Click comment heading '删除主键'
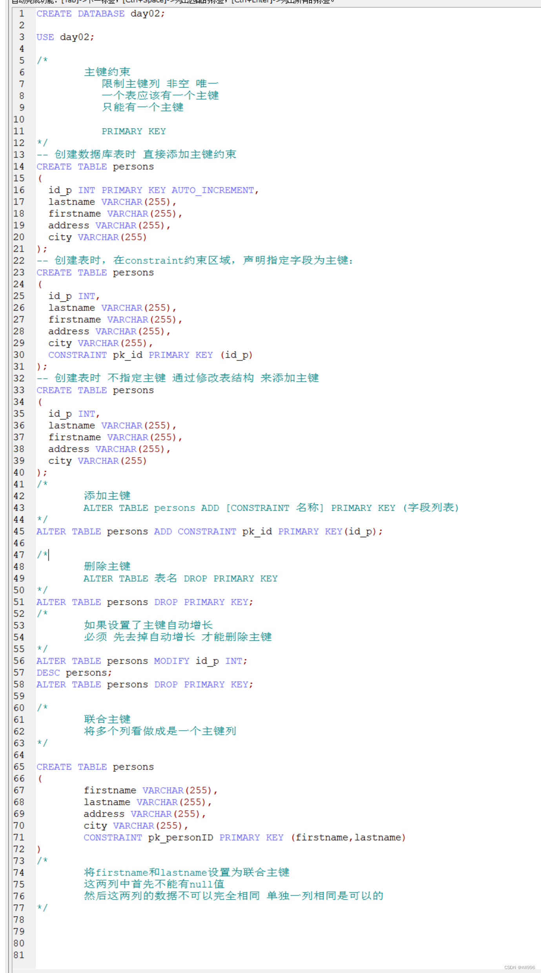The height and width of the screenshot is (973, 541). (x=107, y=567)
